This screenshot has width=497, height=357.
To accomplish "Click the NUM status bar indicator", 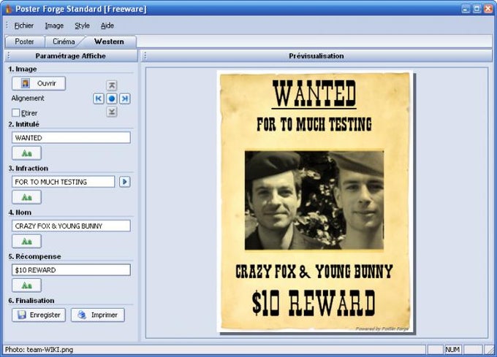I will click(x=452, y=350).
